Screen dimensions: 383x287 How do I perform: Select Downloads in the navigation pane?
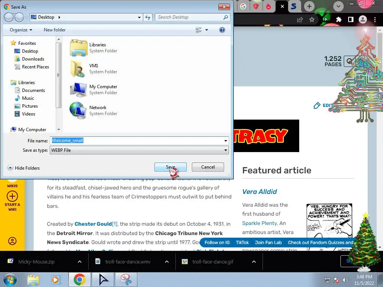tap(29, 59)
